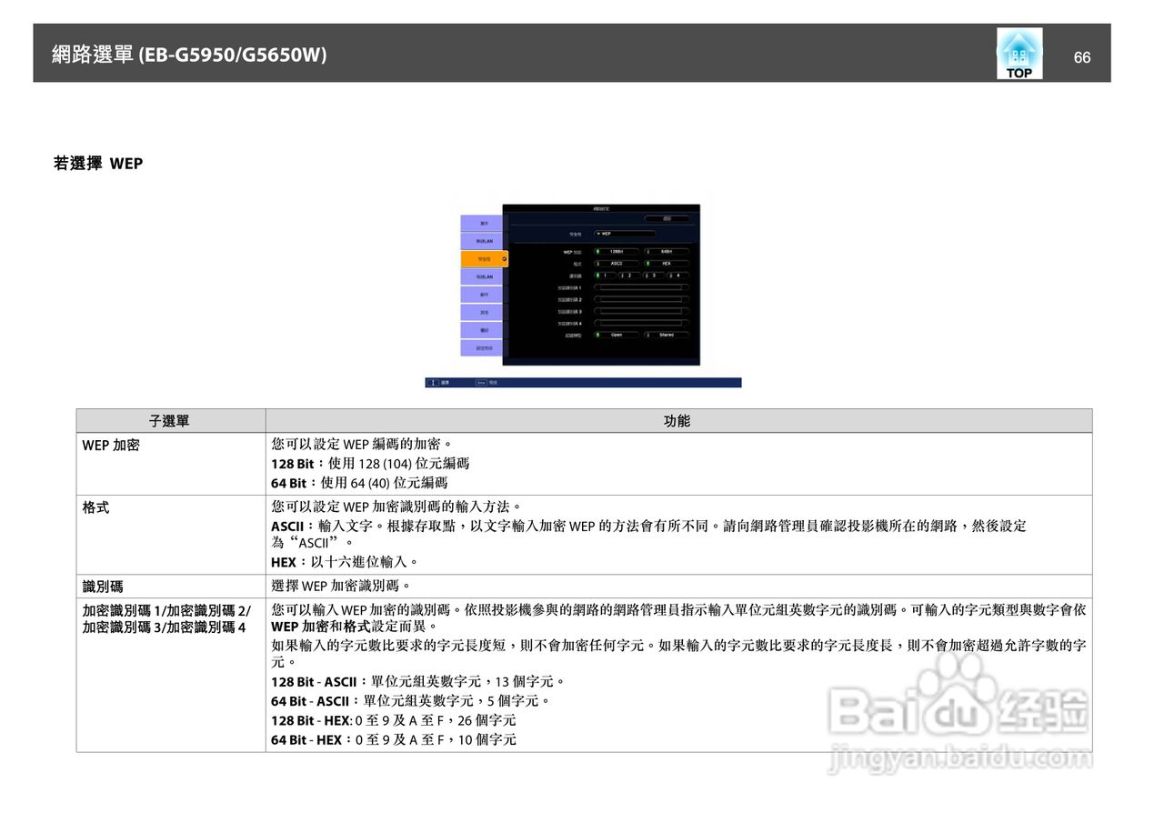
Task: Choose HEX as the key format
Action: [x=667, y=264]
